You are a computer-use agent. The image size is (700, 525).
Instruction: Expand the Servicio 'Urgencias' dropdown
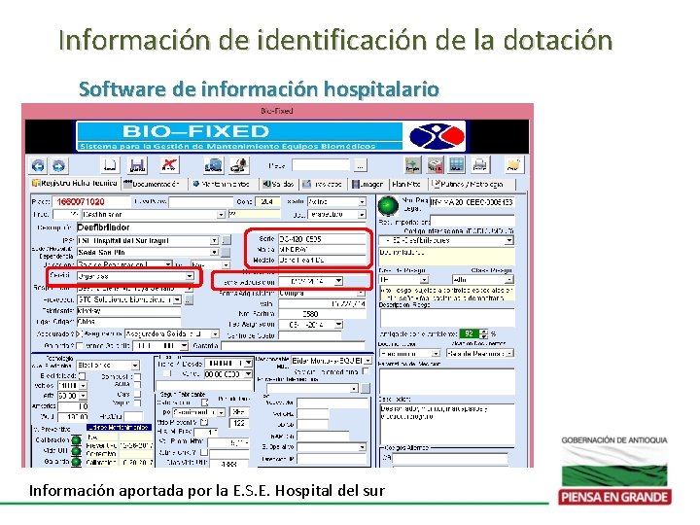click(x=190, y=276)
